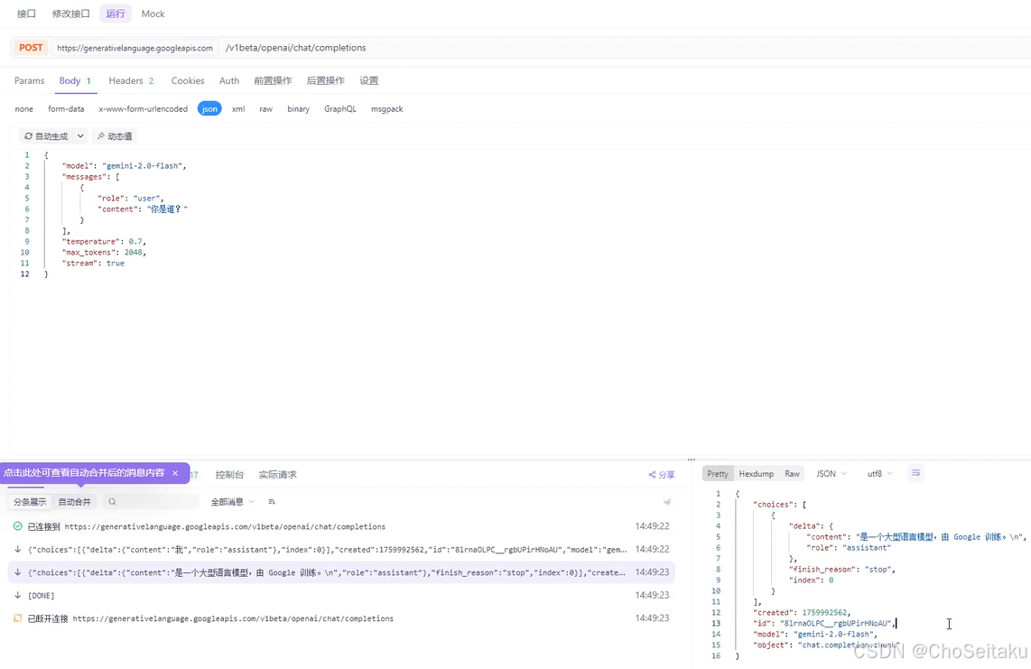
Task: Select the message row with finish_reason stop
Action: [341, 572]
